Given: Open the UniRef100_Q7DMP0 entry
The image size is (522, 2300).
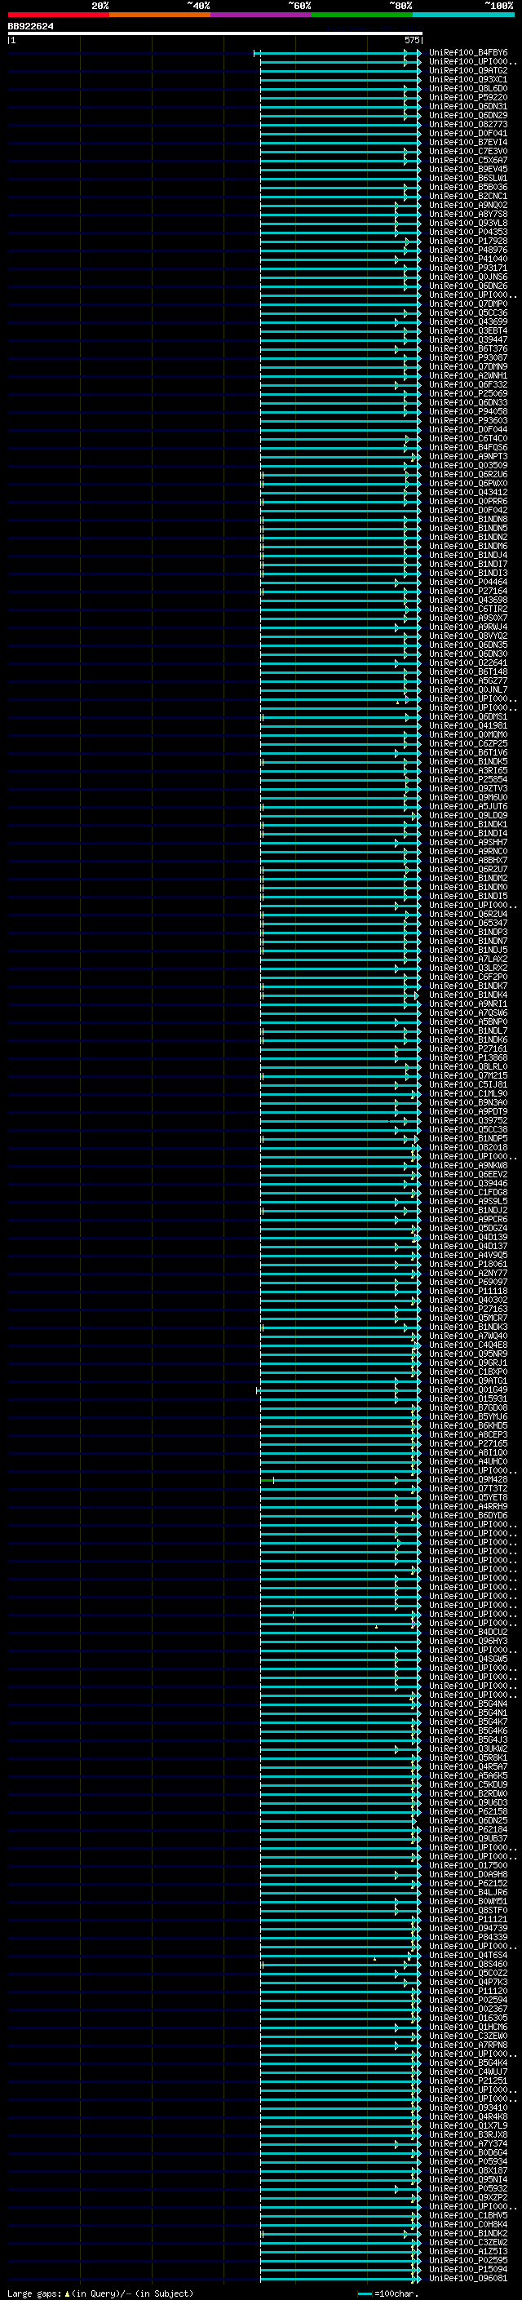Looking at the screenshot, I should [x=467, y=304].
